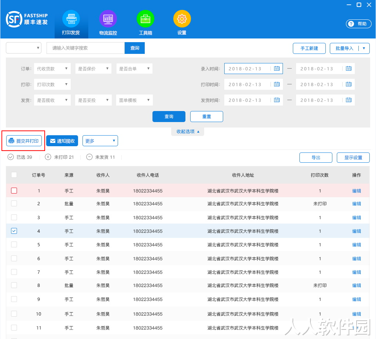Open calendar for 发货时间 end date
The height and width of the screenshot is (339, 376).
tap(349, 100)
